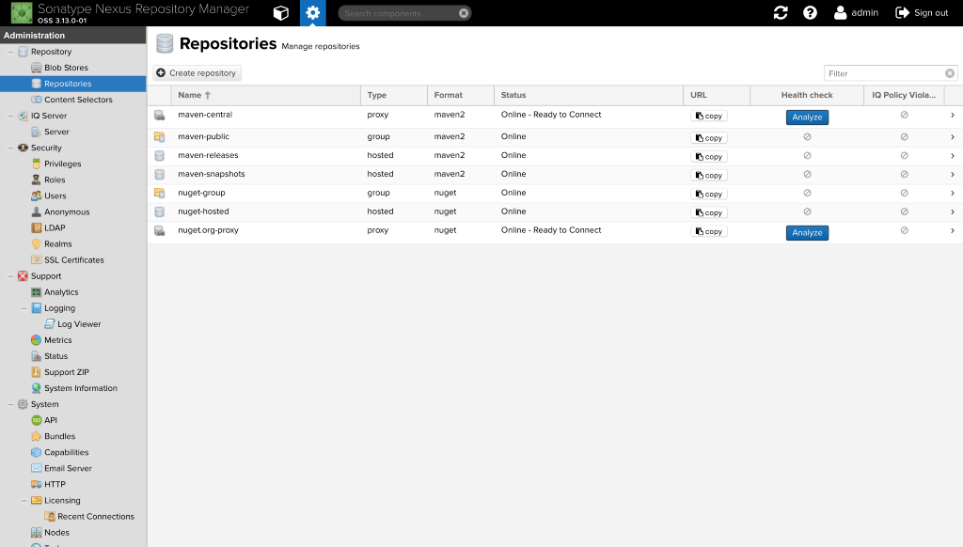The image size is (963, 547).
Task: Collapse the Licensing tree node
Action: tap(24, 500)
